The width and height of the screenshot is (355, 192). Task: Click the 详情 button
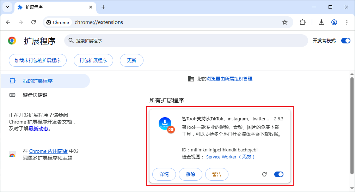click(x=164, y=174)
